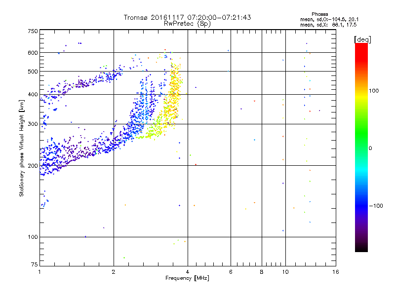
Task: Click the x-axis tick label '8'
Action: click(262, 272)
